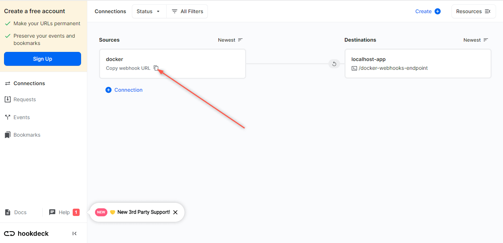
Task: Click the retry icon between source and destination
Action: click(334, 64)
